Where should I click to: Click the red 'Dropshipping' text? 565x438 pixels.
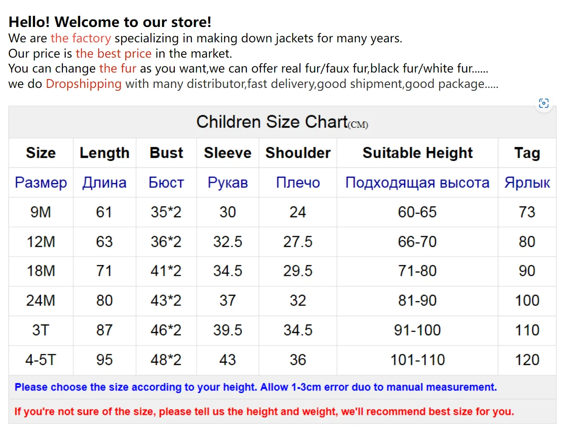(x=83, y=84)
